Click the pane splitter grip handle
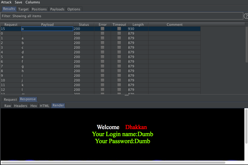Image resolution: width=248 pixels, height=165 pixels. click(x=127, y=95)
